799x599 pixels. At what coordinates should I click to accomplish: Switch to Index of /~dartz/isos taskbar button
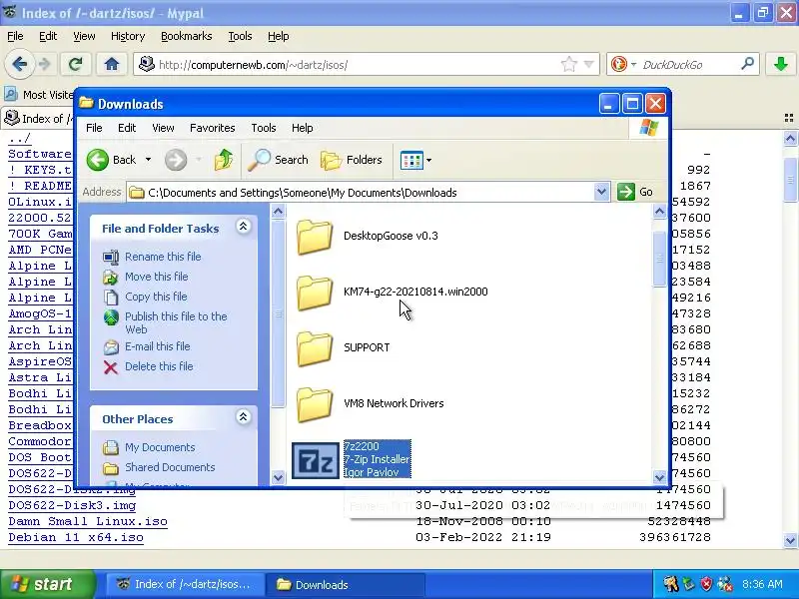(185, 584)
